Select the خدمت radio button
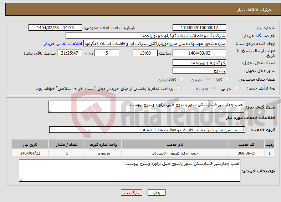 tap(207, 79)
